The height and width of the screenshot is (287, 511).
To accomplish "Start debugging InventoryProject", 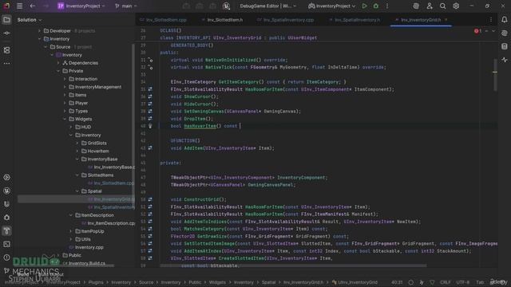I will 376,6.
